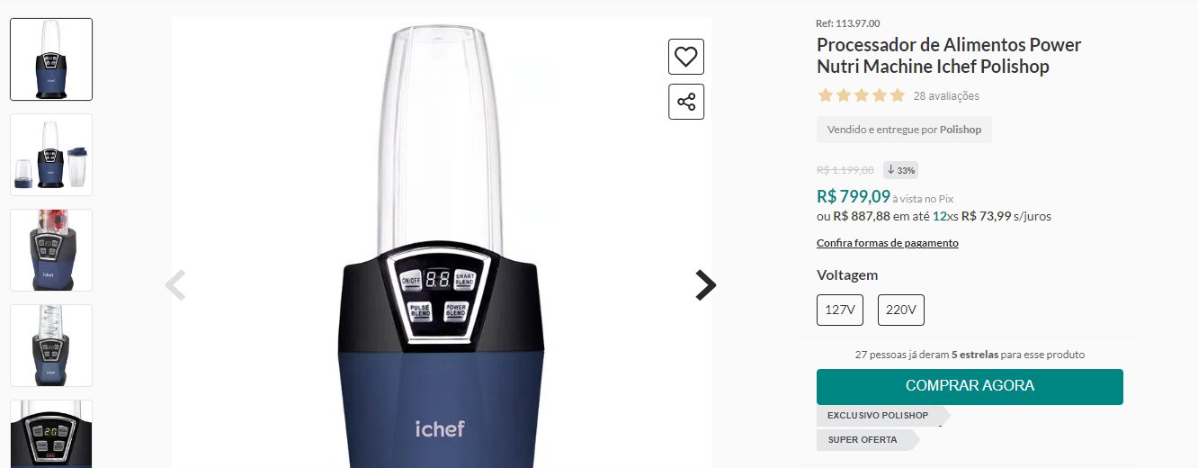
Task: Click the five-star rating icons
Action: click(861, 95)
